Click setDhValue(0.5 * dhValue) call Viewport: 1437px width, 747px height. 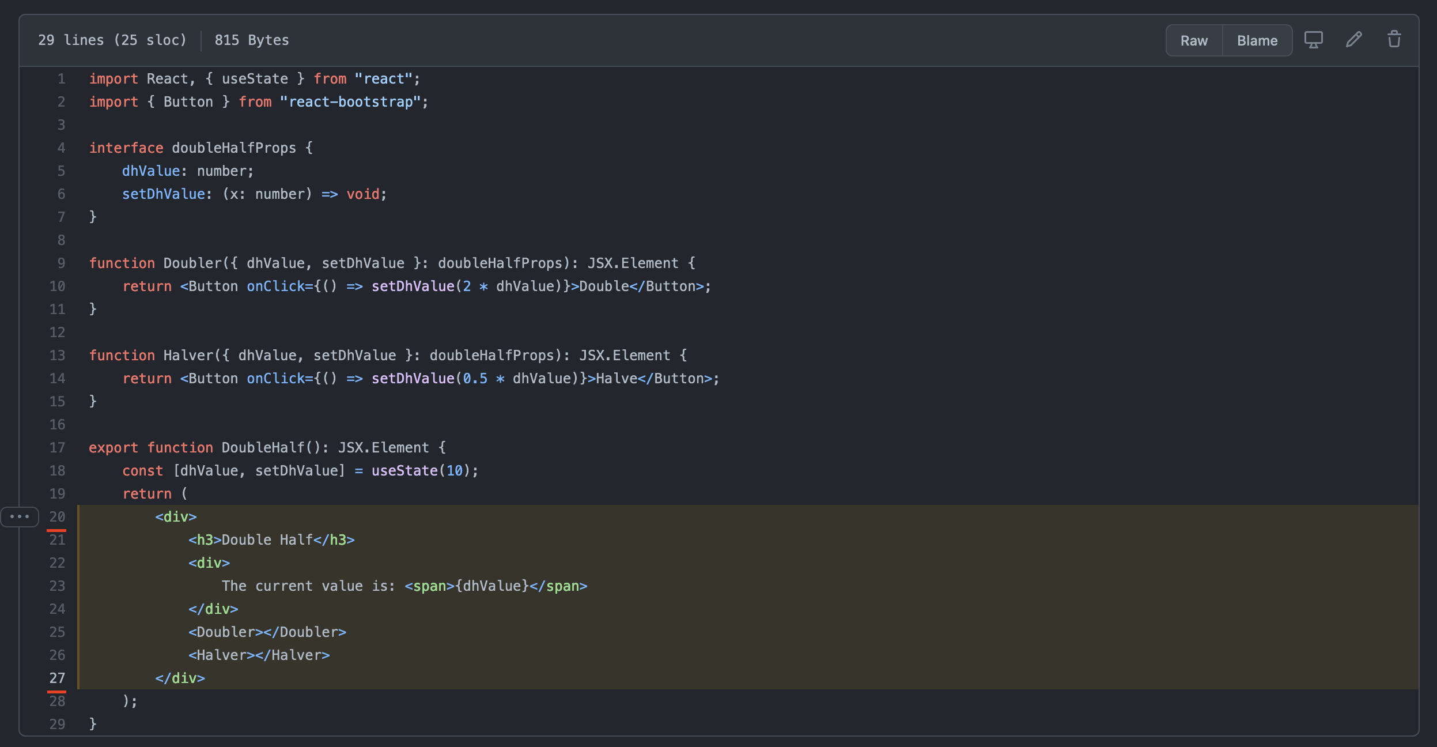click(x=475, y=379)
